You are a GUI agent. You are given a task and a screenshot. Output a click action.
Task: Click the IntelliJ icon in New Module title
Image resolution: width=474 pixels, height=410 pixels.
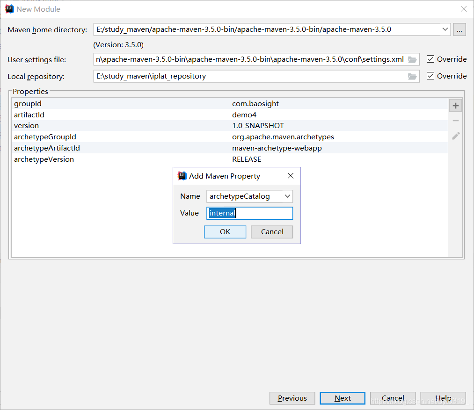tap(9, 9)
